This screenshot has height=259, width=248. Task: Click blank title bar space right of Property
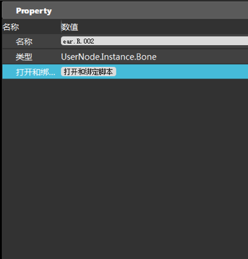point(150,11)
